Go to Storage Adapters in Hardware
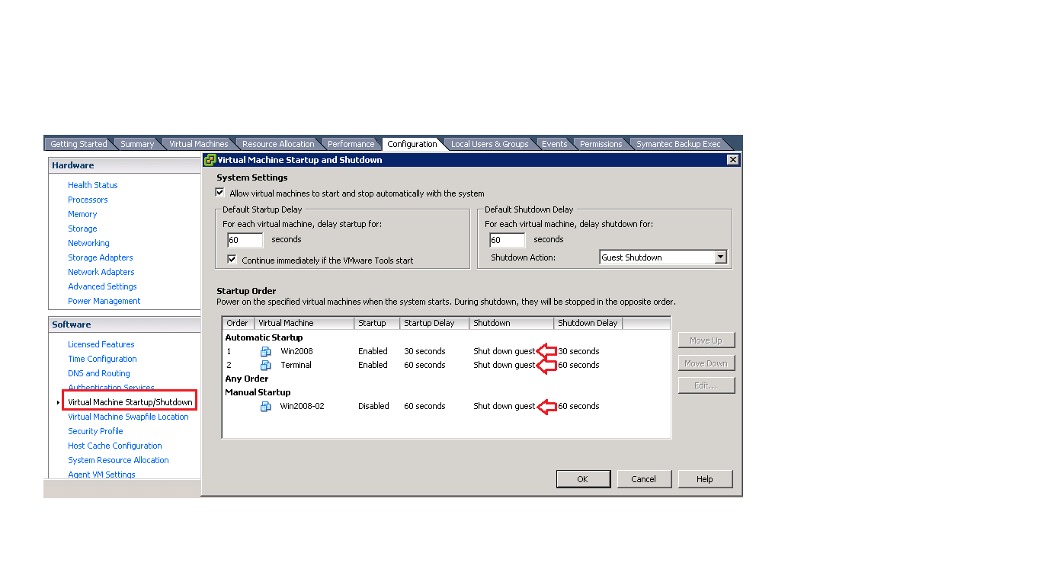 [x=100, y=257]
